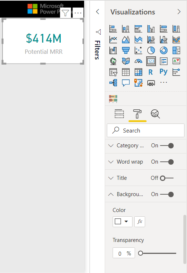Switch to the Fields tab
This screenshot has width=187, height=273.
[119, 114]
